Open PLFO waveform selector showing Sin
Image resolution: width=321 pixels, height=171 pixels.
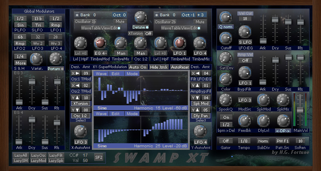point(20,25)
